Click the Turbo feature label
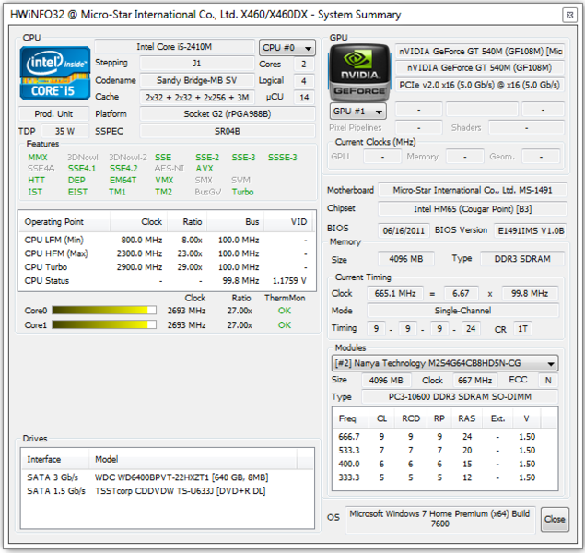 click(x=242, y=192)
